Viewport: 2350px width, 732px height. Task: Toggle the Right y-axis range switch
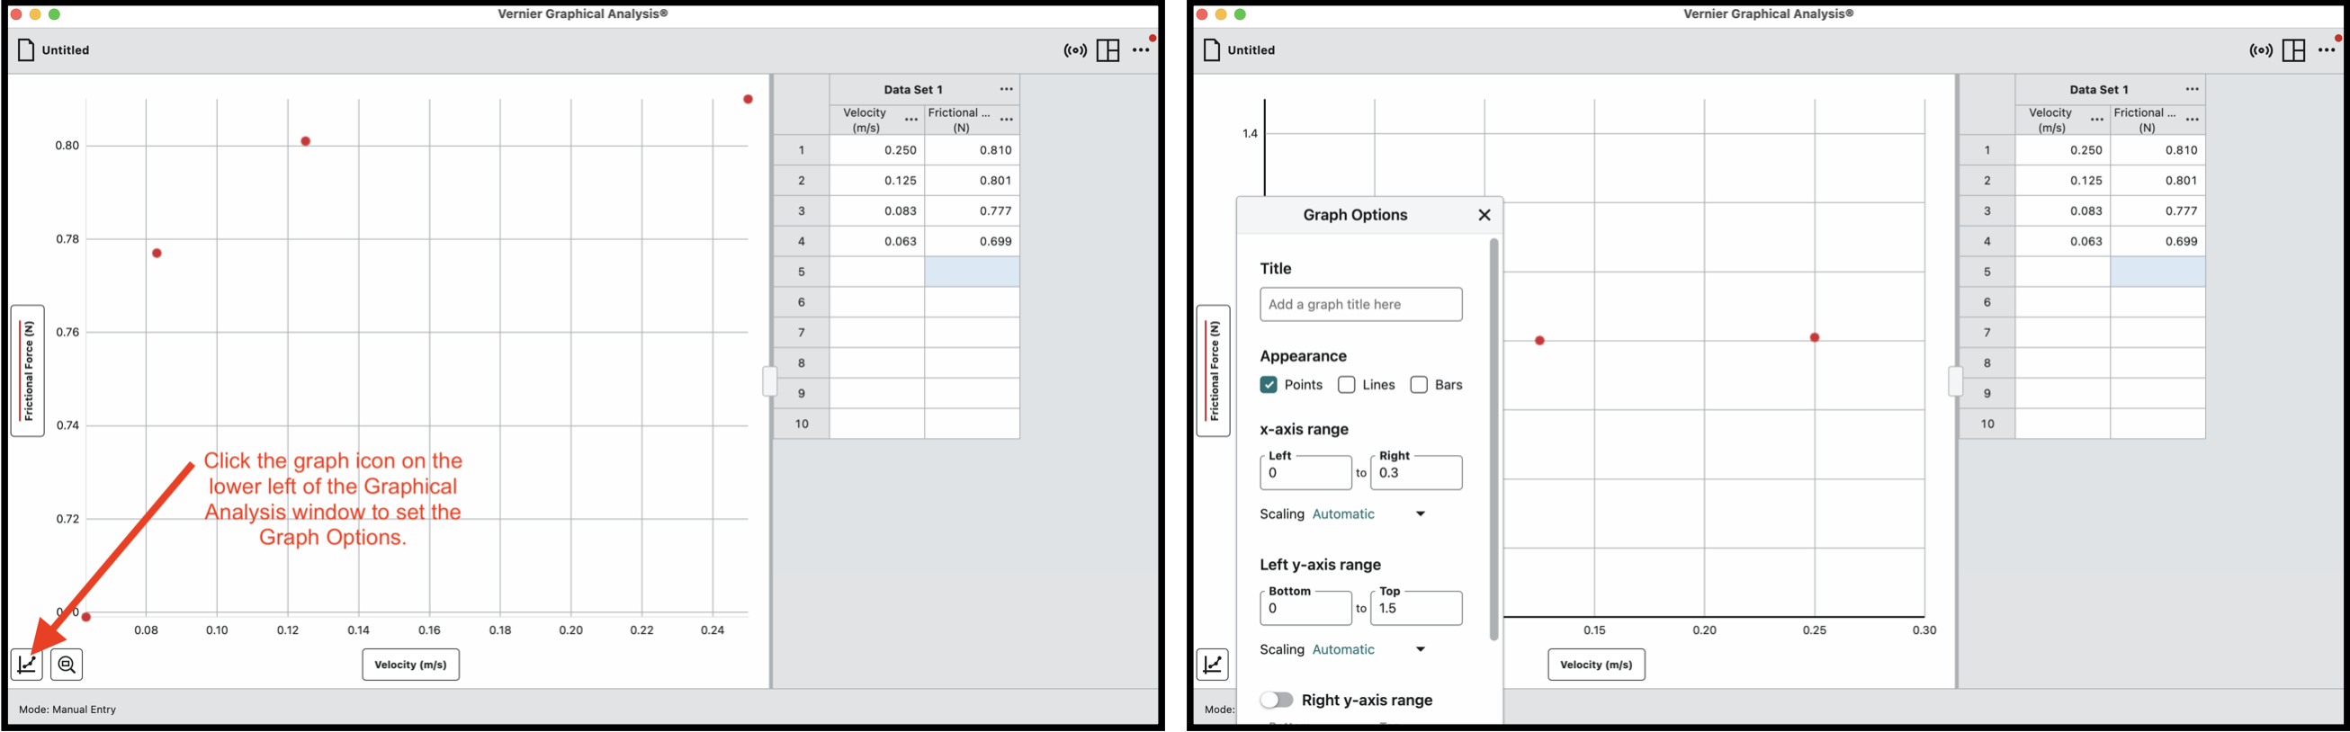[x=1277, y=701]
